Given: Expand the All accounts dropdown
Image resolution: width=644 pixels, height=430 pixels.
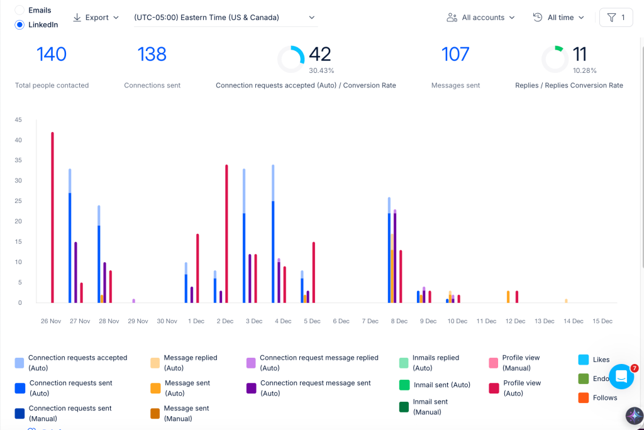Looking at the screenshot, I should point(481,17).
